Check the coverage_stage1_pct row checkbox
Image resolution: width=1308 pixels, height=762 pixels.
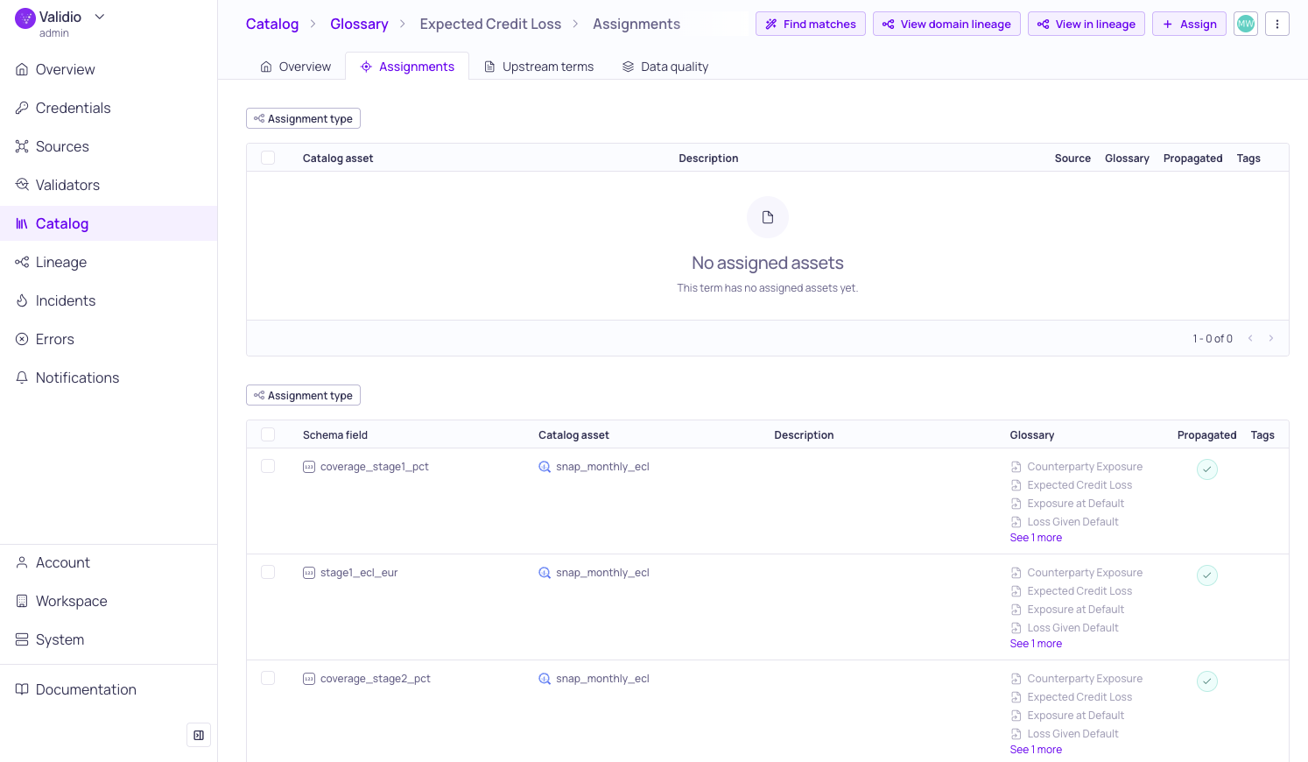(268, 466)
